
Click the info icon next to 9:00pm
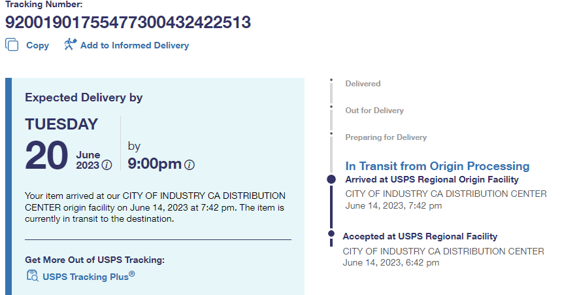tap(190, 165)
